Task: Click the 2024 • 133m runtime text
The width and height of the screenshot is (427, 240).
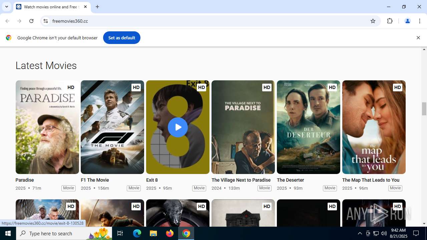Action: [x=226, y=188]
